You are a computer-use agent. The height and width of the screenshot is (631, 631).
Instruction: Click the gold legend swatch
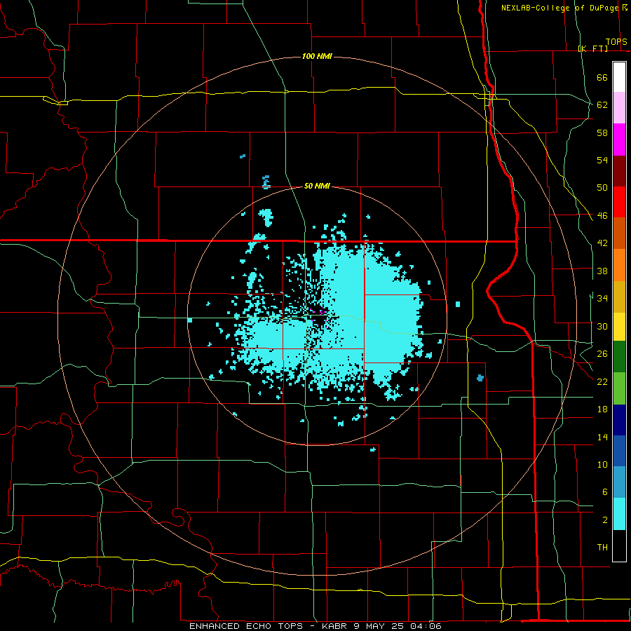coord(619,297)
